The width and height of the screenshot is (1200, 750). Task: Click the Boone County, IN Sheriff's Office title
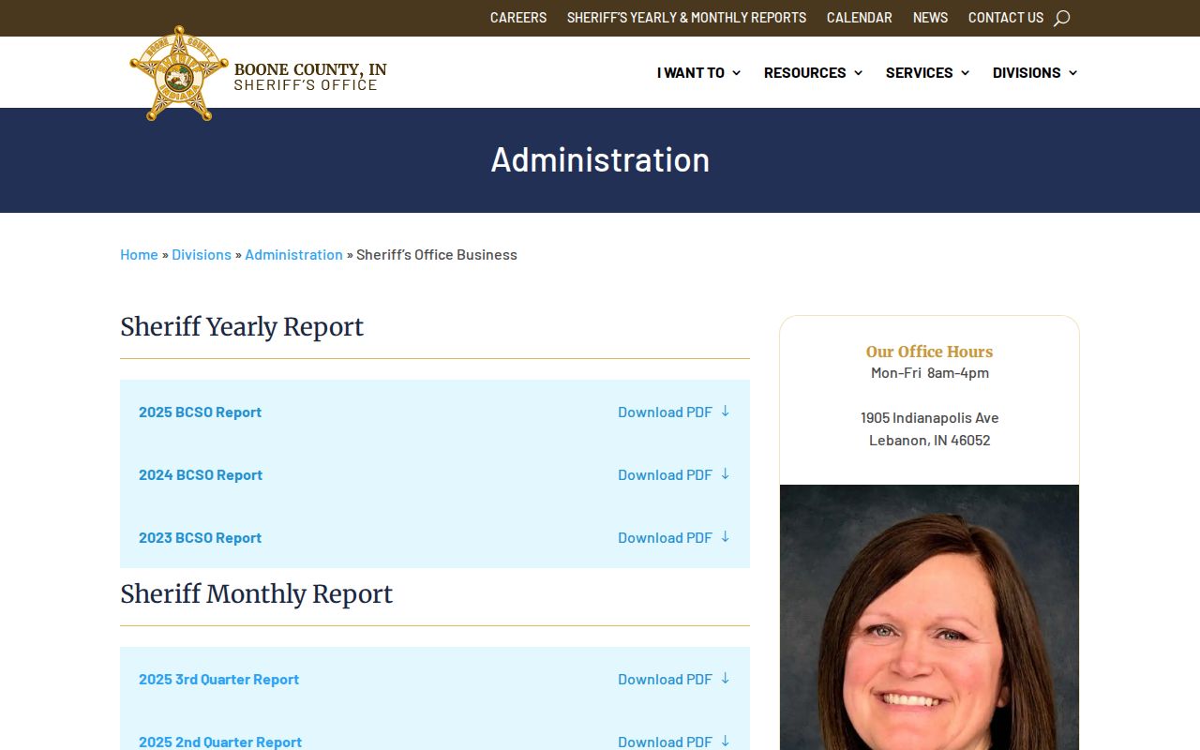[310, 77]
